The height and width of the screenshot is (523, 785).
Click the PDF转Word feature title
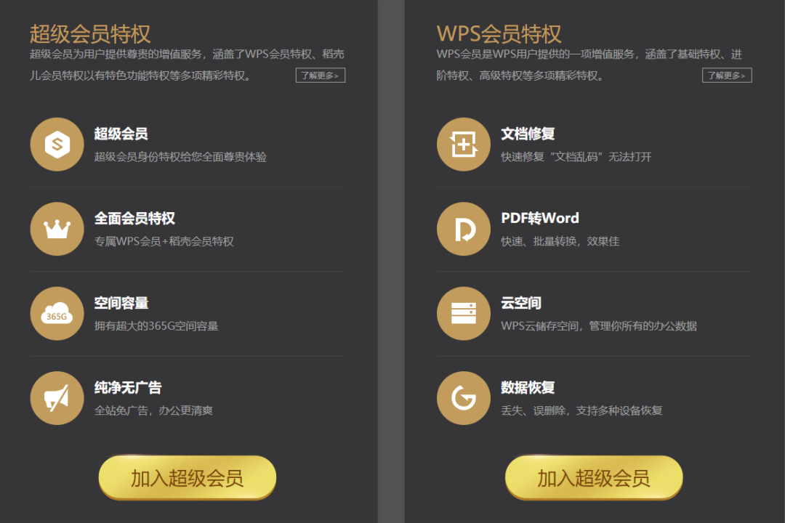pos(539,218)
